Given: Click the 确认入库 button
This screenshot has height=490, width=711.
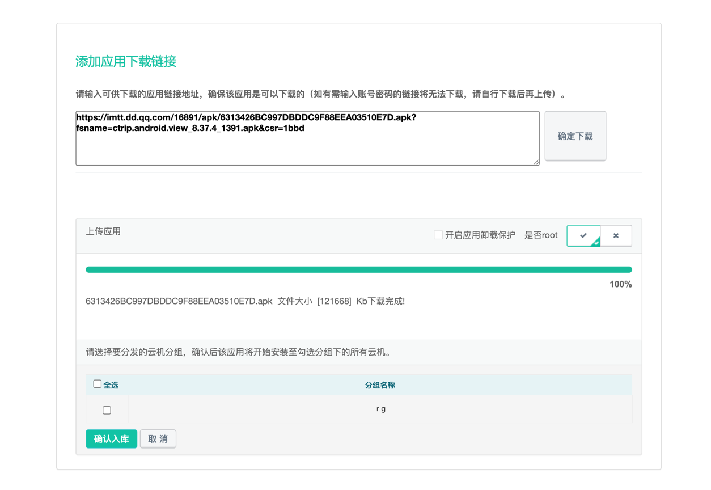Looking at the screenshot, I should [111, 438].
